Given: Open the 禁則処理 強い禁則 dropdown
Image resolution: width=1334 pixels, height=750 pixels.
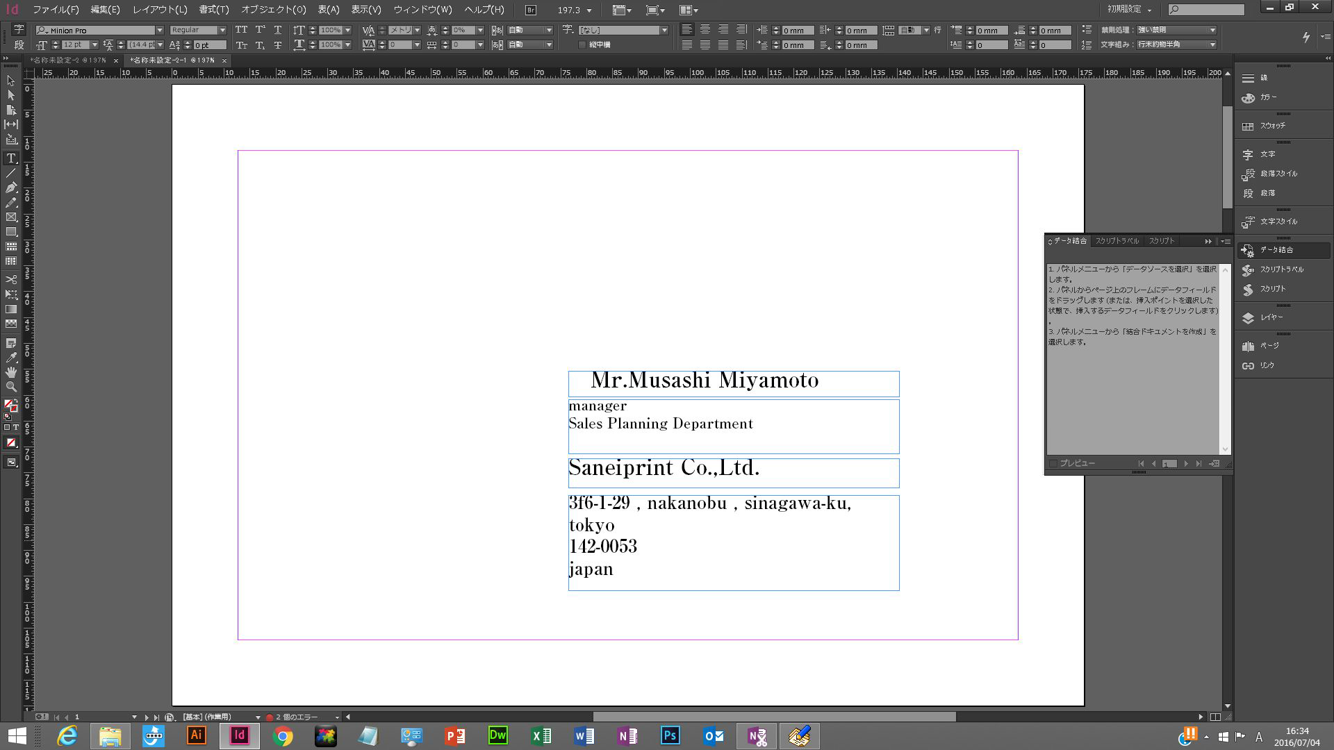Looking at the screenshot, I should 1176,30.
